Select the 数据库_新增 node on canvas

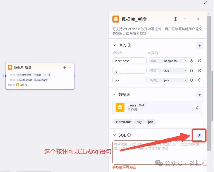click(40, 76)
